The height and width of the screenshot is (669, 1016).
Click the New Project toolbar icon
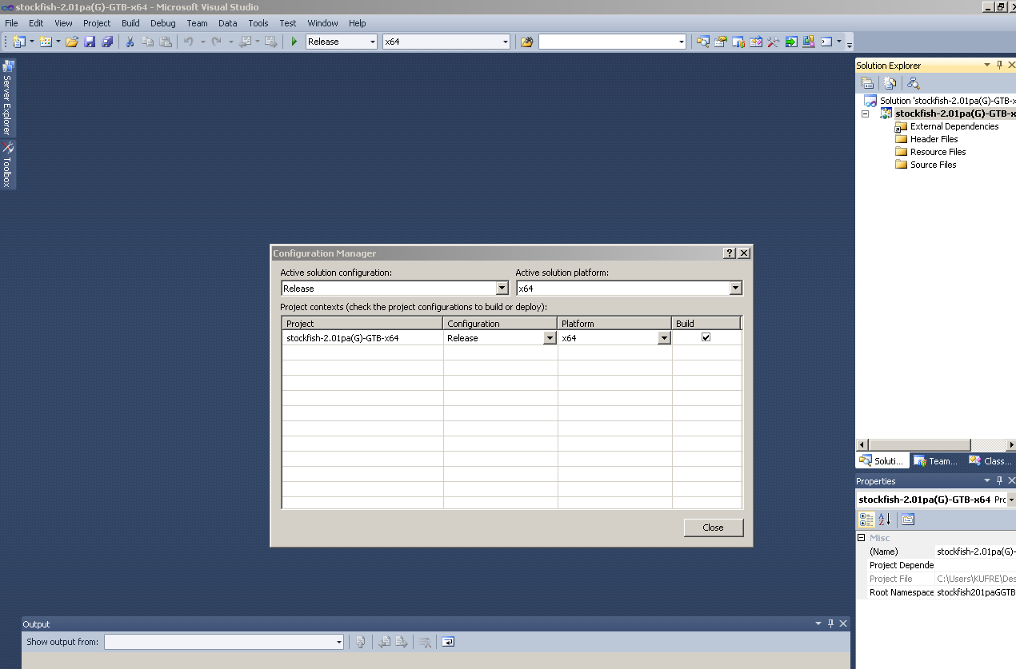(x=19, y=42)
